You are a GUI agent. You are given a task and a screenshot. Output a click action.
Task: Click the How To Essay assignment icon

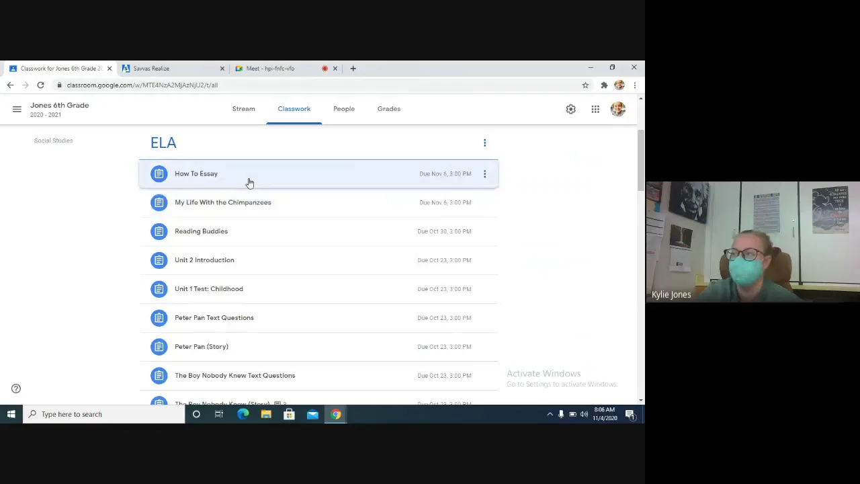coord(159,173)
